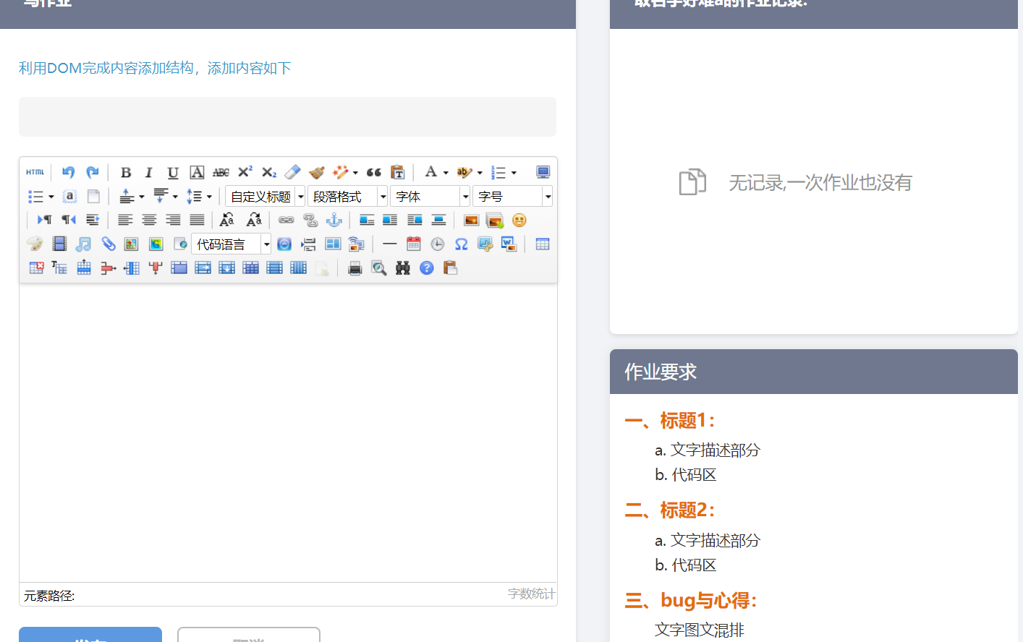This screenshot has width=1023, height=642.
Task: Justify the text
Action: 197,220
